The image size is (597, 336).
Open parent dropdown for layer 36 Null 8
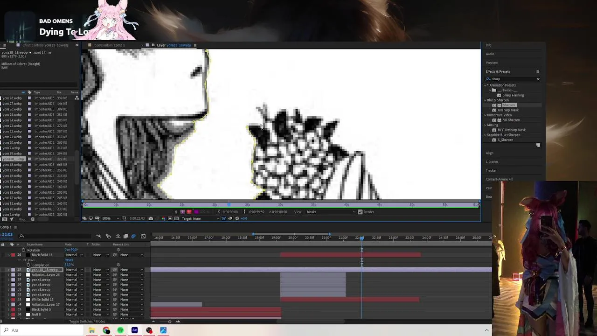131,315
